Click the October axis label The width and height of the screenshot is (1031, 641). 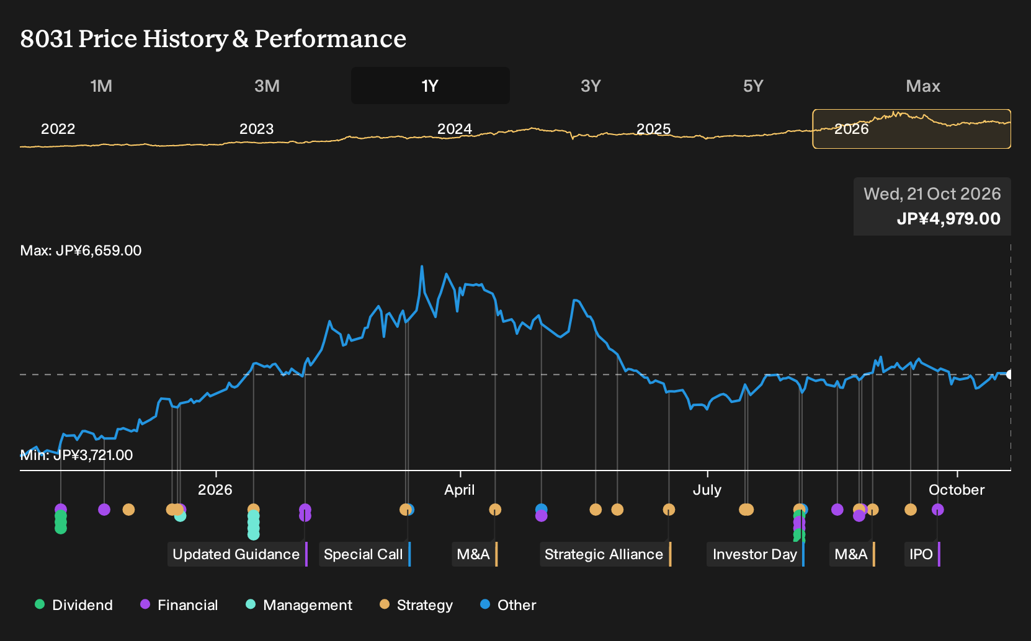point(957,490)
